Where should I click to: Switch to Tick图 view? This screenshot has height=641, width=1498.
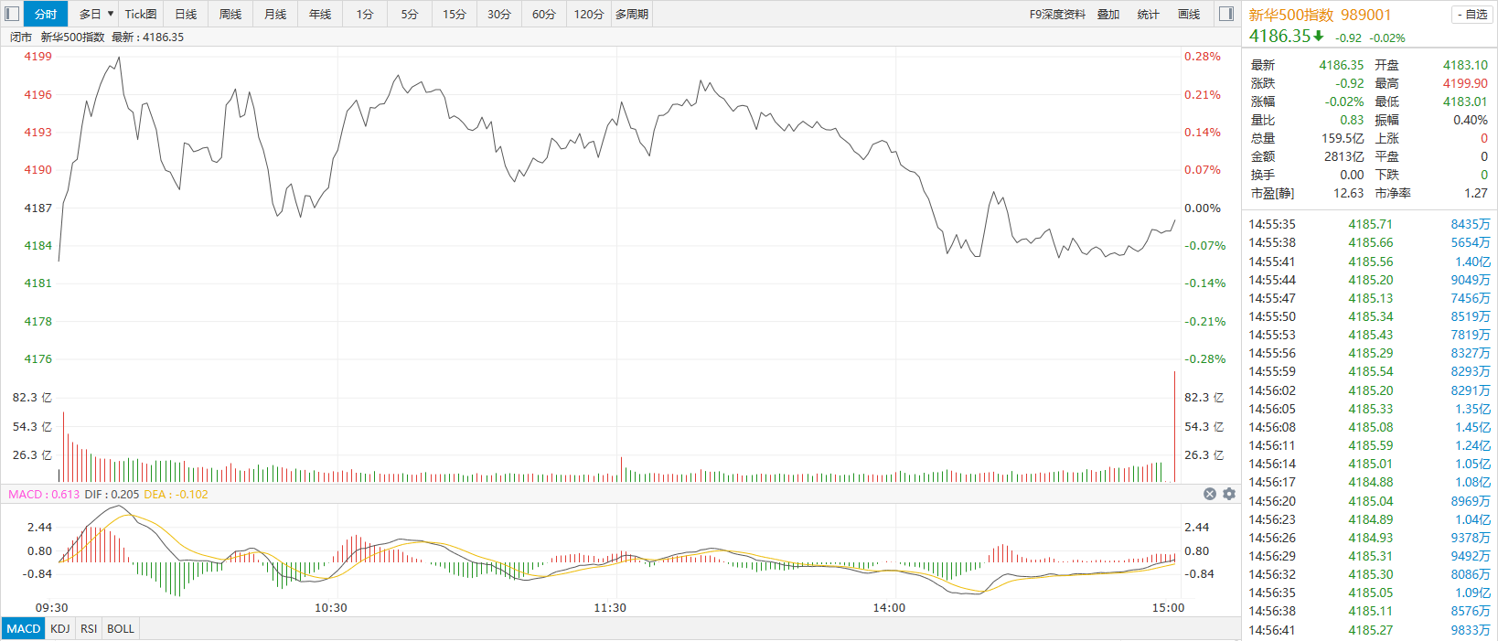click(141, 14)
